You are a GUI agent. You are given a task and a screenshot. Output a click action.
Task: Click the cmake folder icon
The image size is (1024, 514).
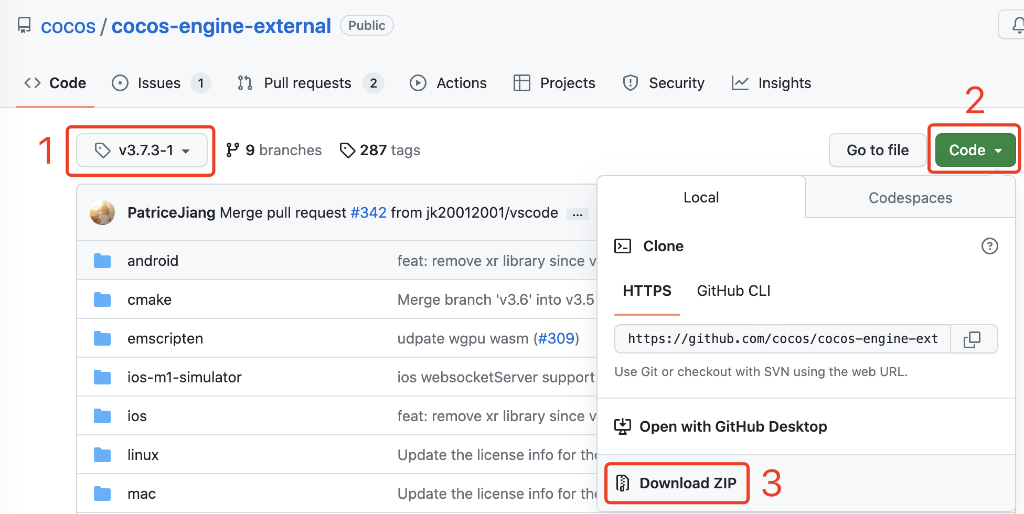[102, 299]
